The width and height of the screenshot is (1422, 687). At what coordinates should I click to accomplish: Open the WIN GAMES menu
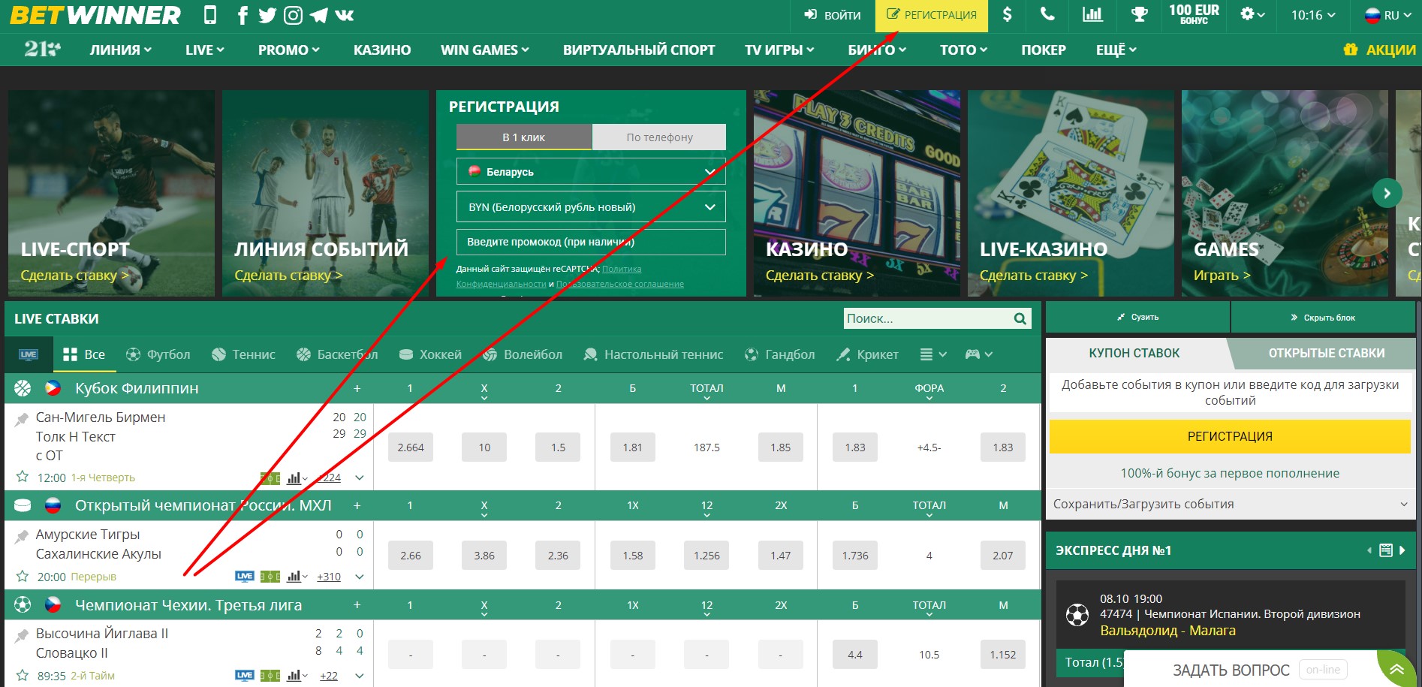tap(485, 50)
